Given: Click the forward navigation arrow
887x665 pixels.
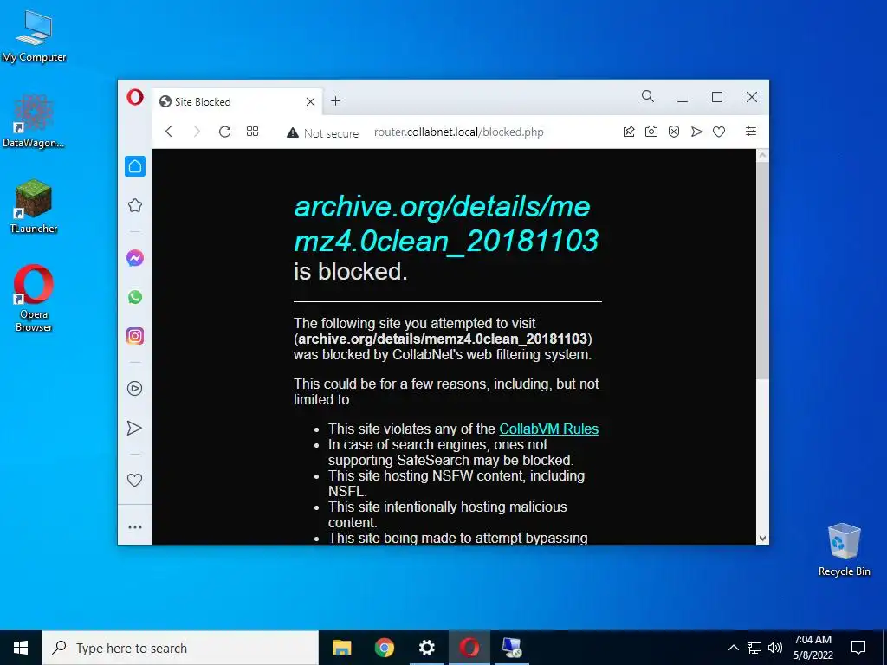Looking at the screenshot, I should tap(197, 132).
